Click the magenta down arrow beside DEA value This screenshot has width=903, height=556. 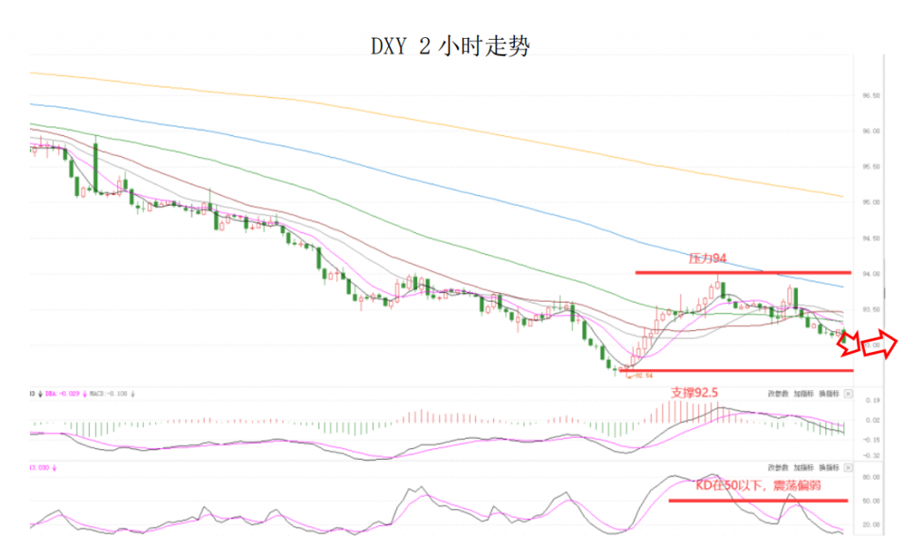tap(85, 394)
